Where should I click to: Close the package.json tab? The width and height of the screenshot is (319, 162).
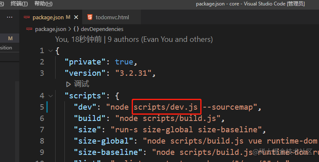tap(76, 17)
